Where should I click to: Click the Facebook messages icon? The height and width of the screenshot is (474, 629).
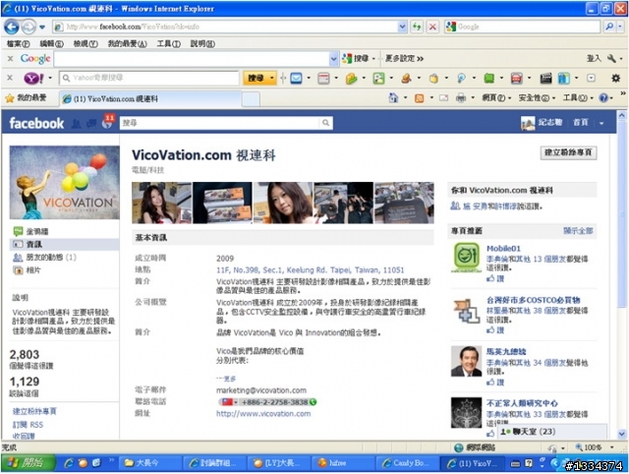[x=91, y=124]
